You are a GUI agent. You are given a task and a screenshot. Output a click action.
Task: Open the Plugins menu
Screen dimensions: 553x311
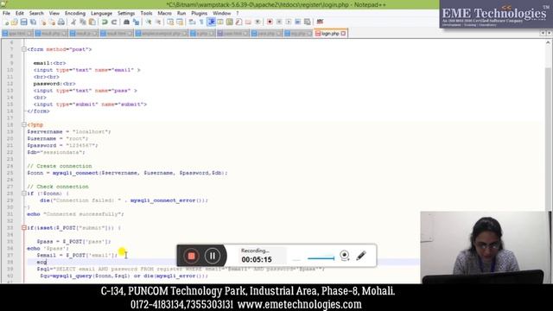pyautogui.click(x=200, y=13)
